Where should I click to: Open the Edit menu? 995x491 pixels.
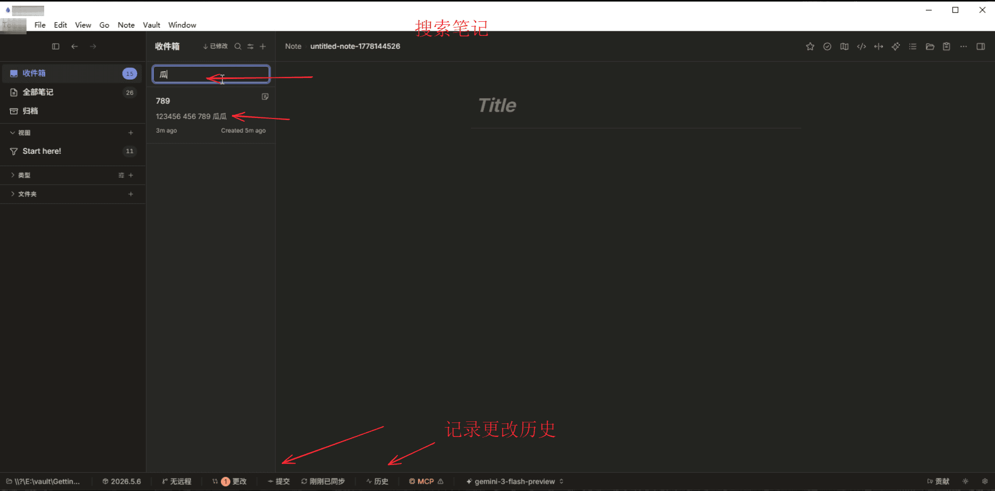[60, 25]
